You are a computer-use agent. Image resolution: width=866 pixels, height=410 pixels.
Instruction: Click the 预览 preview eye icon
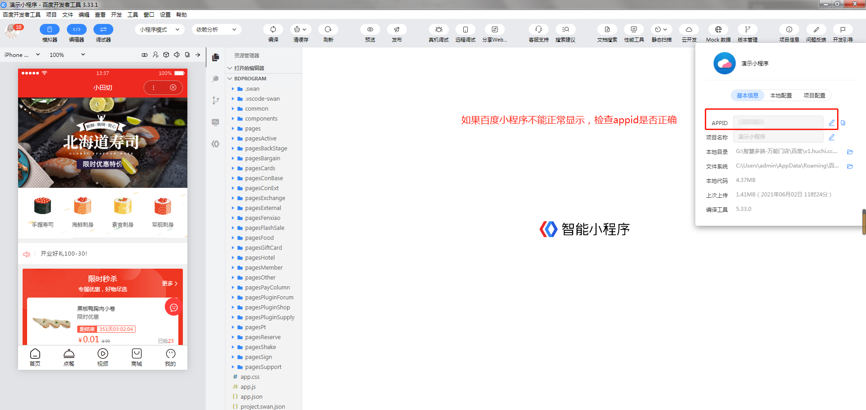(370, 29)
